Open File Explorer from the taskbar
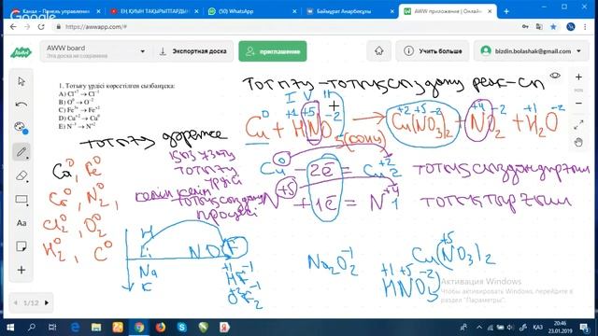Screen dimensions: 598x336 [x=96, y=328]
